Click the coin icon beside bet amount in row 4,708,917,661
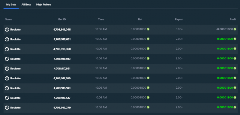240x115 pixels. [148, 68]
